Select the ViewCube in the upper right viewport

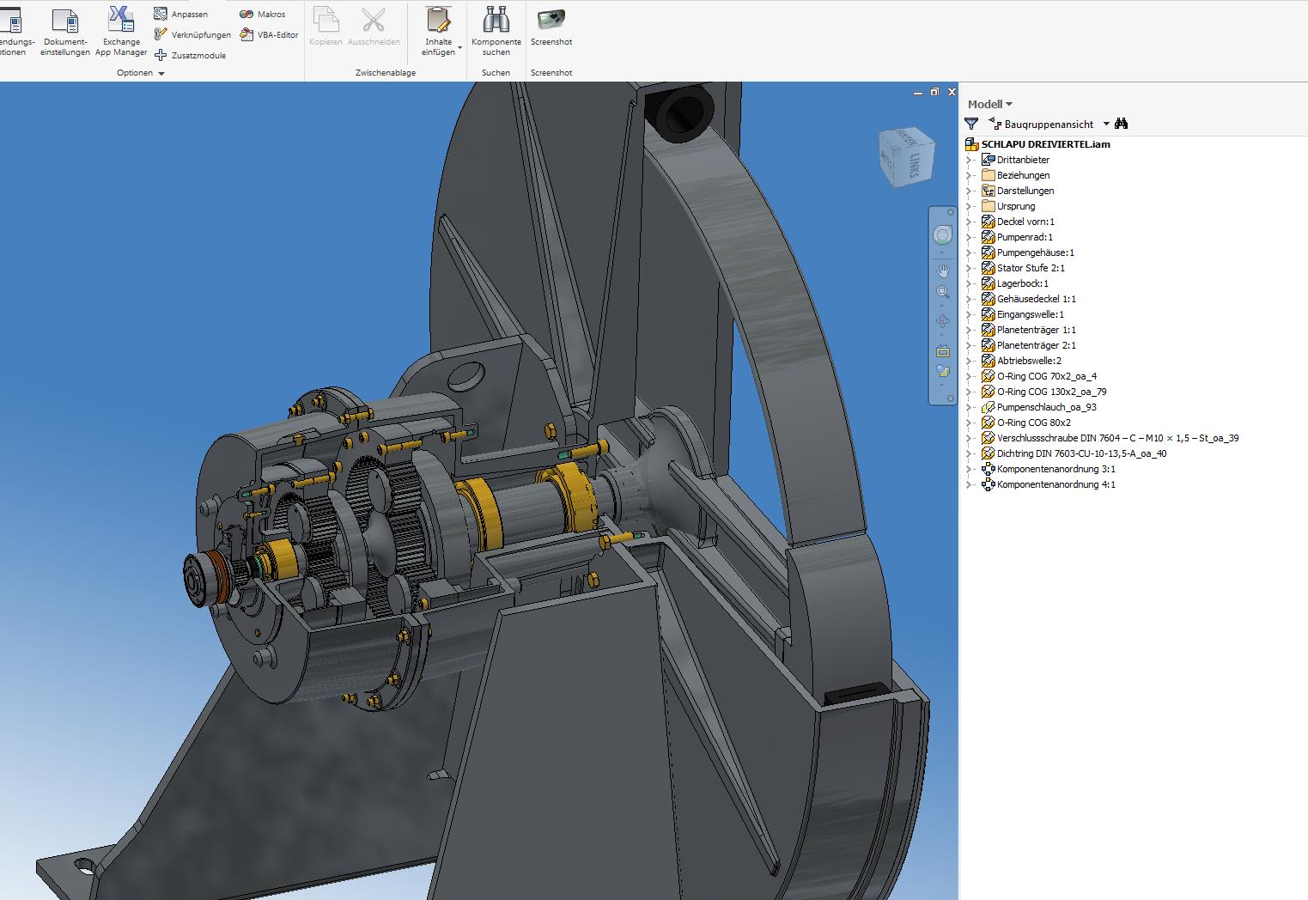coord(908,159)
